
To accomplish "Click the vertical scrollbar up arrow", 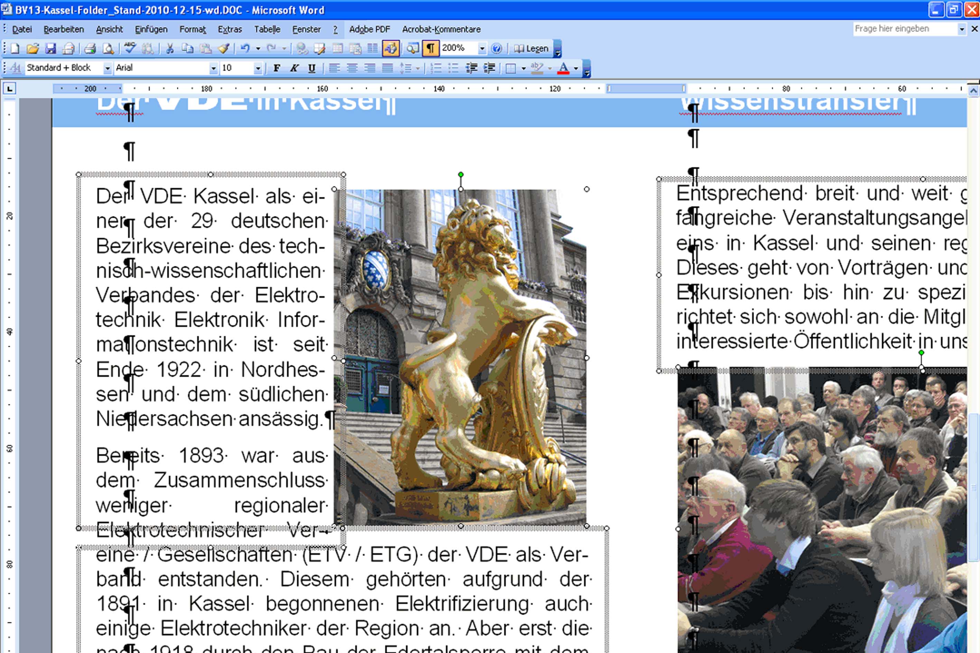I will pyautogui.click(x=973, y=91).
